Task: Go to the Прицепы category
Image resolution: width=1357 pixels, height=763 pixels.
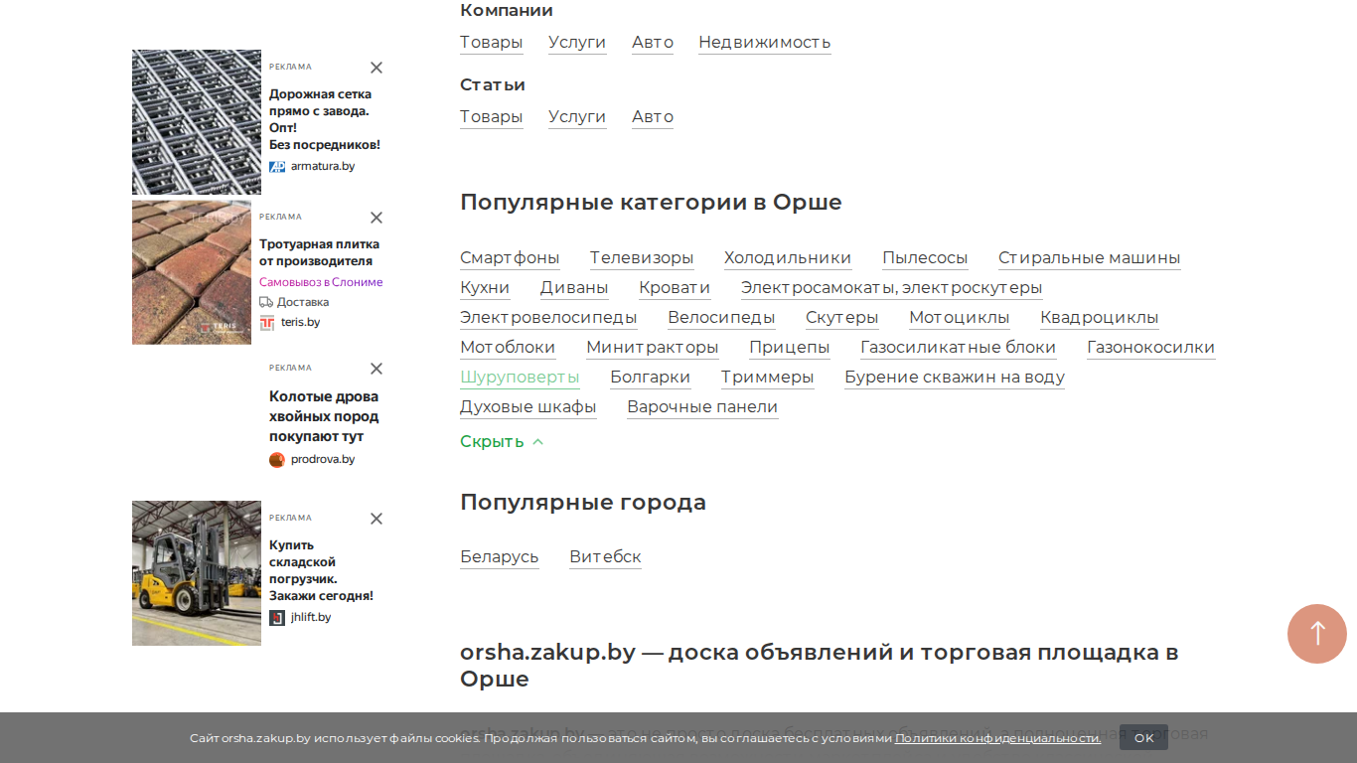Action: click(x=790, y=348)
